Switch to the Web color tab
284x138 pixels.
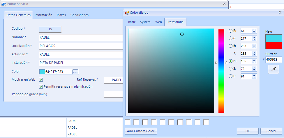pos(158,22)
